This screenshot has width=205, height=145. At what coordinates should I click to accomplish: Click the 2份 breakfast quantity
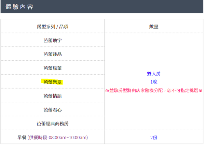pos(153,137)
